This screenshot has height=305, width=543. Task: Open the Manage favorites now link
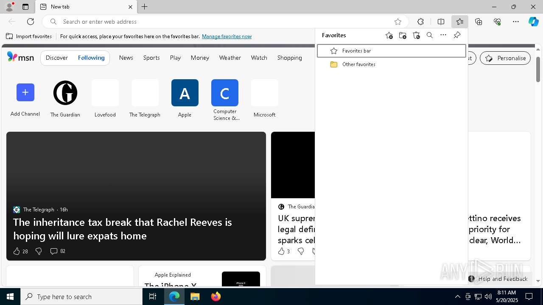[227, 36]
